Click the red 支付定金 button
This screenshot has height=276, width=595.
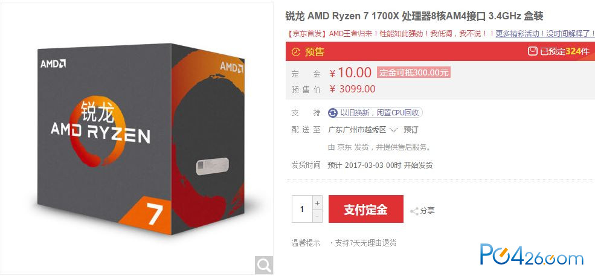tap(366, 209)
